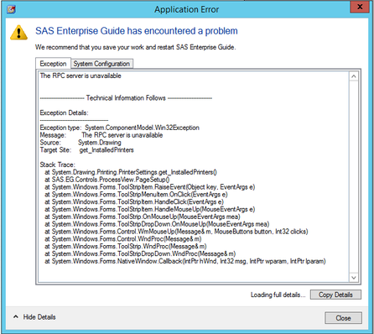Click the 'Stack Trace:' label
The width and height of the screenshot is (374, 334).
(x=57, y=164)
